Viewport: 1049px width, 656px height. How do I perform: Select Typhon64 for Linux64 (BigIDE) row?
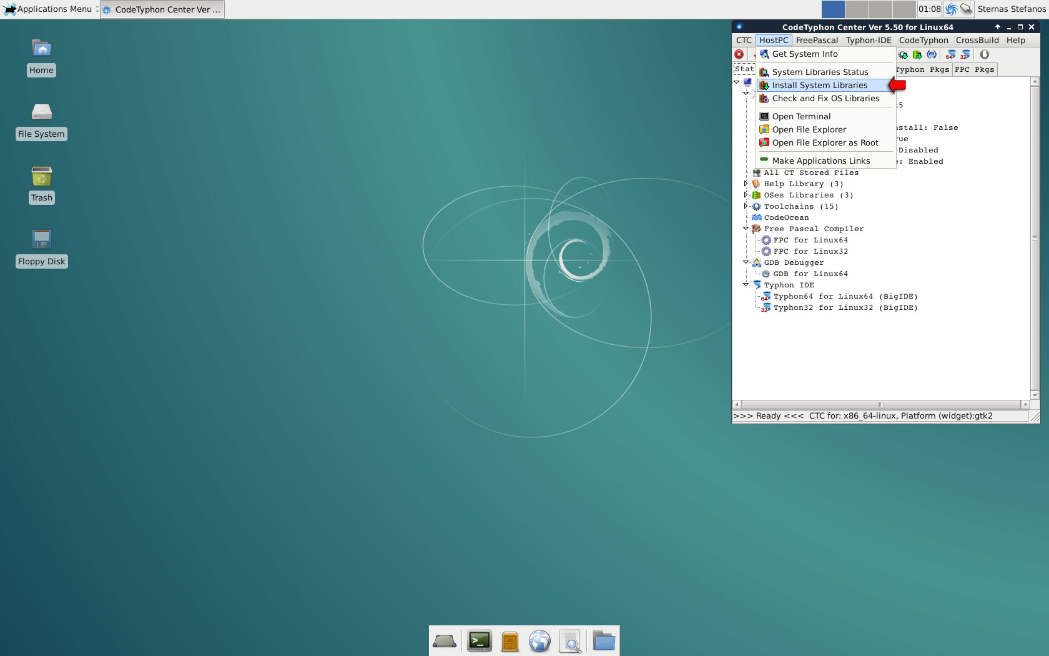[x=839, y=296]
